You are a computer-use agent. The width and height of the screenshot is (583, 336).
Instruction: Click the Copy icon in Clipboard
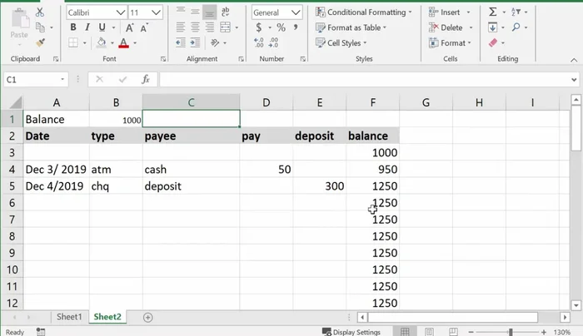[x=40, y=27]
